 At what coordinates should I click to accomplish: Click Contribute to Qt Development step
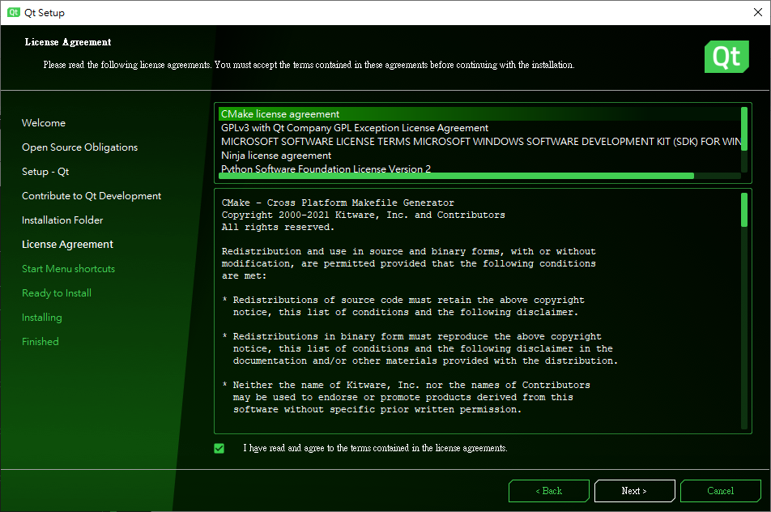[x=92, y=196]
